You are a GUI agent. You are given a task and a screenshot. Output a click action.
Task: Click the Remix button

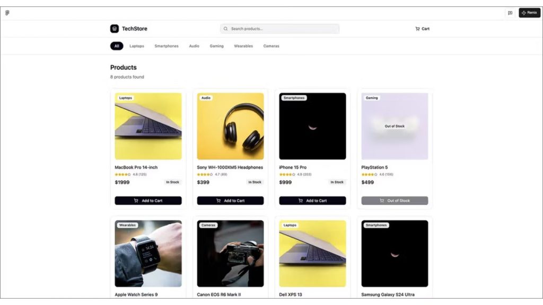(529, 13)
